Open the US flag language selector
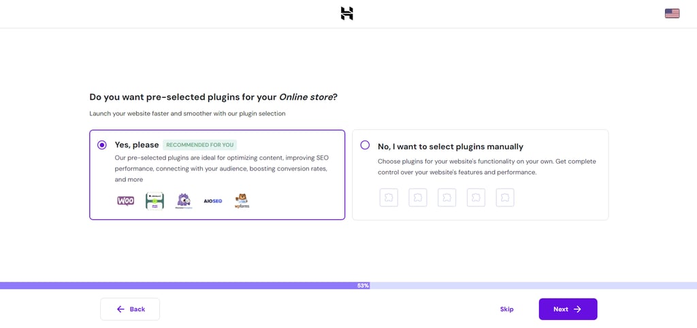The image size is (697, 328). [672, 14]
